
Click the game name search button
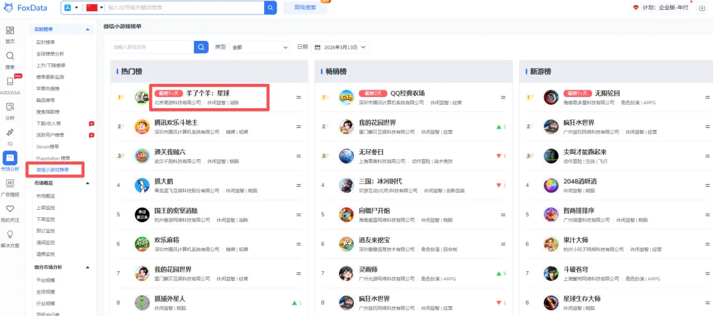201,47
